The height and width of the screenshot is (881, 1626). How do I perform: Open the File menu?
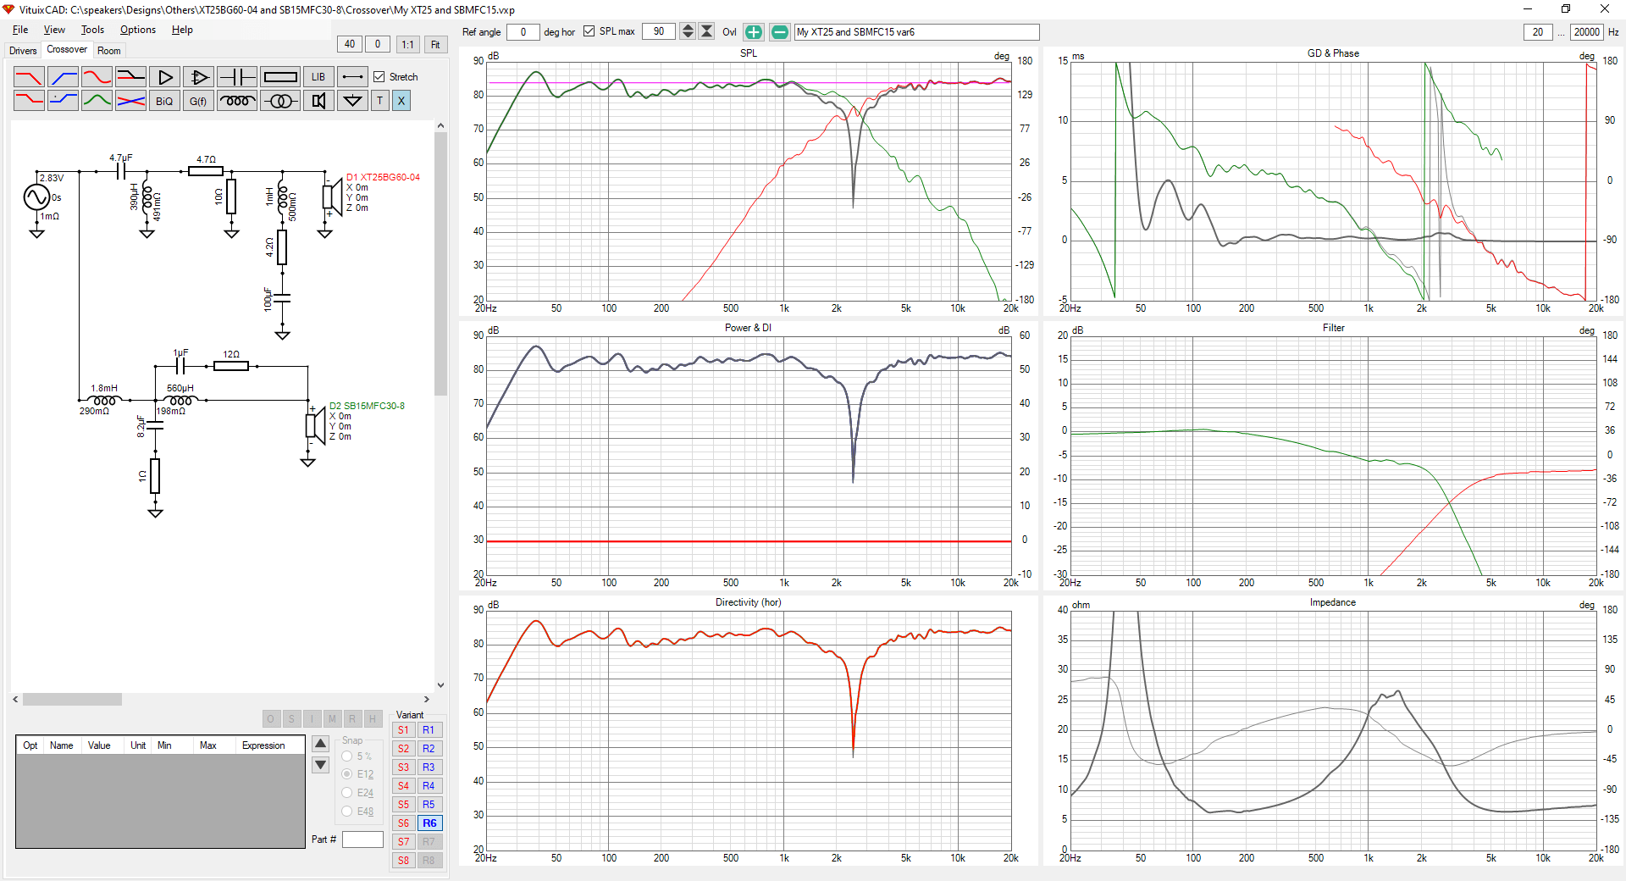pyautogui.click(x=20, y=30)
